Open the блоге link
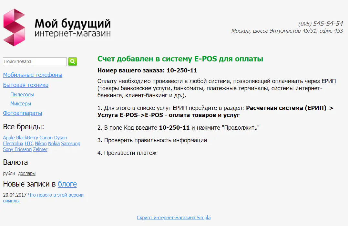This screenshot has height=226, width=348. tap(67, 184)
